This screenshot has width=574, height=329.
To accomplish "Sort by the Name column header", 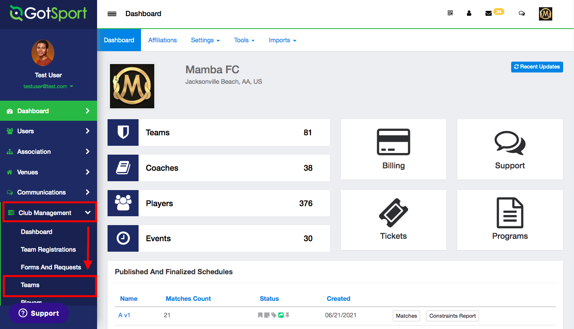I will click(x=128, y=299).
